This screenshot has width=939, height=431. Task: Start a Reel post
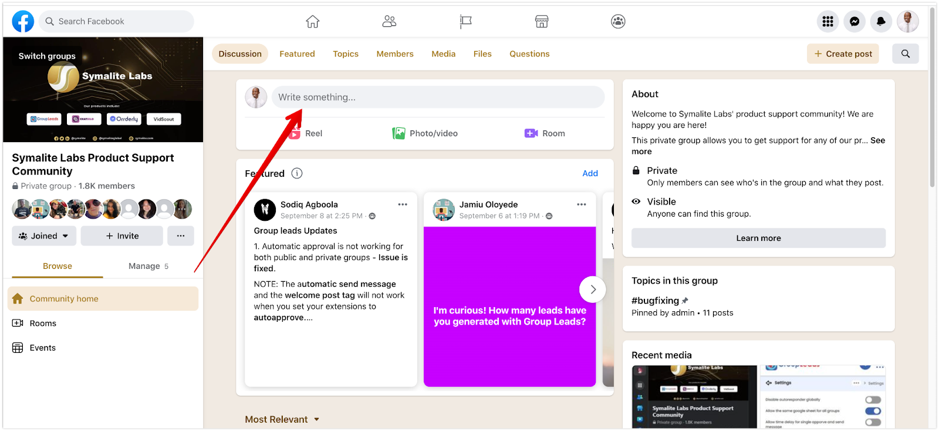click(306, 133)
